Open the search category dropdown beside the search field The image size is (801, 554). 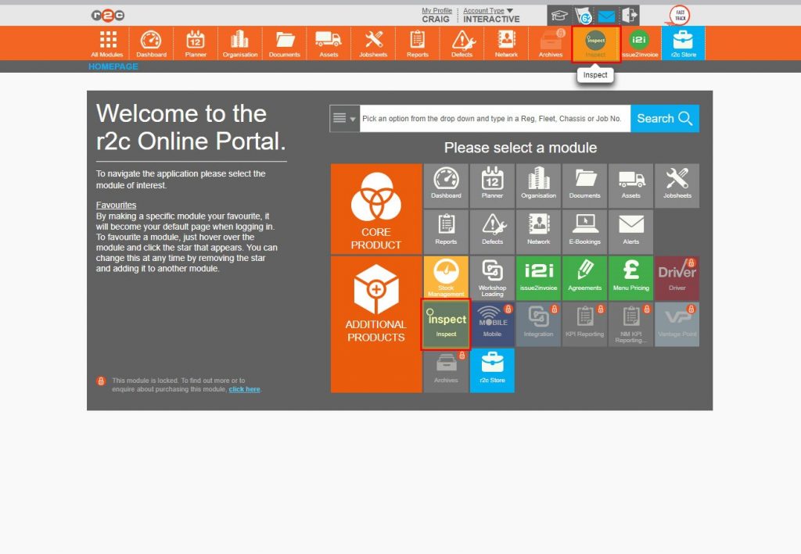[x=344, y=118]
